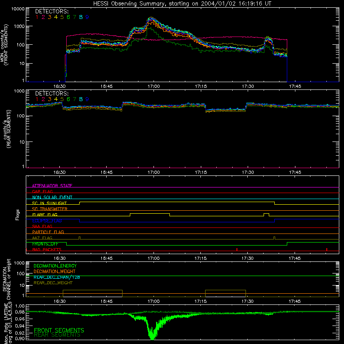Select detector 9 in front segments legend
This screenshot has height=344, width=344.
point(87,17)
